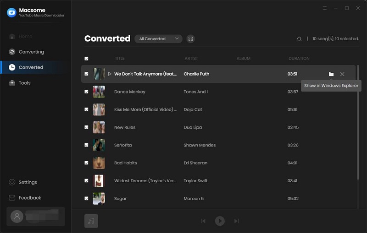Click artist name Maroon 5
Screen dimensions: 367x233
194,199
